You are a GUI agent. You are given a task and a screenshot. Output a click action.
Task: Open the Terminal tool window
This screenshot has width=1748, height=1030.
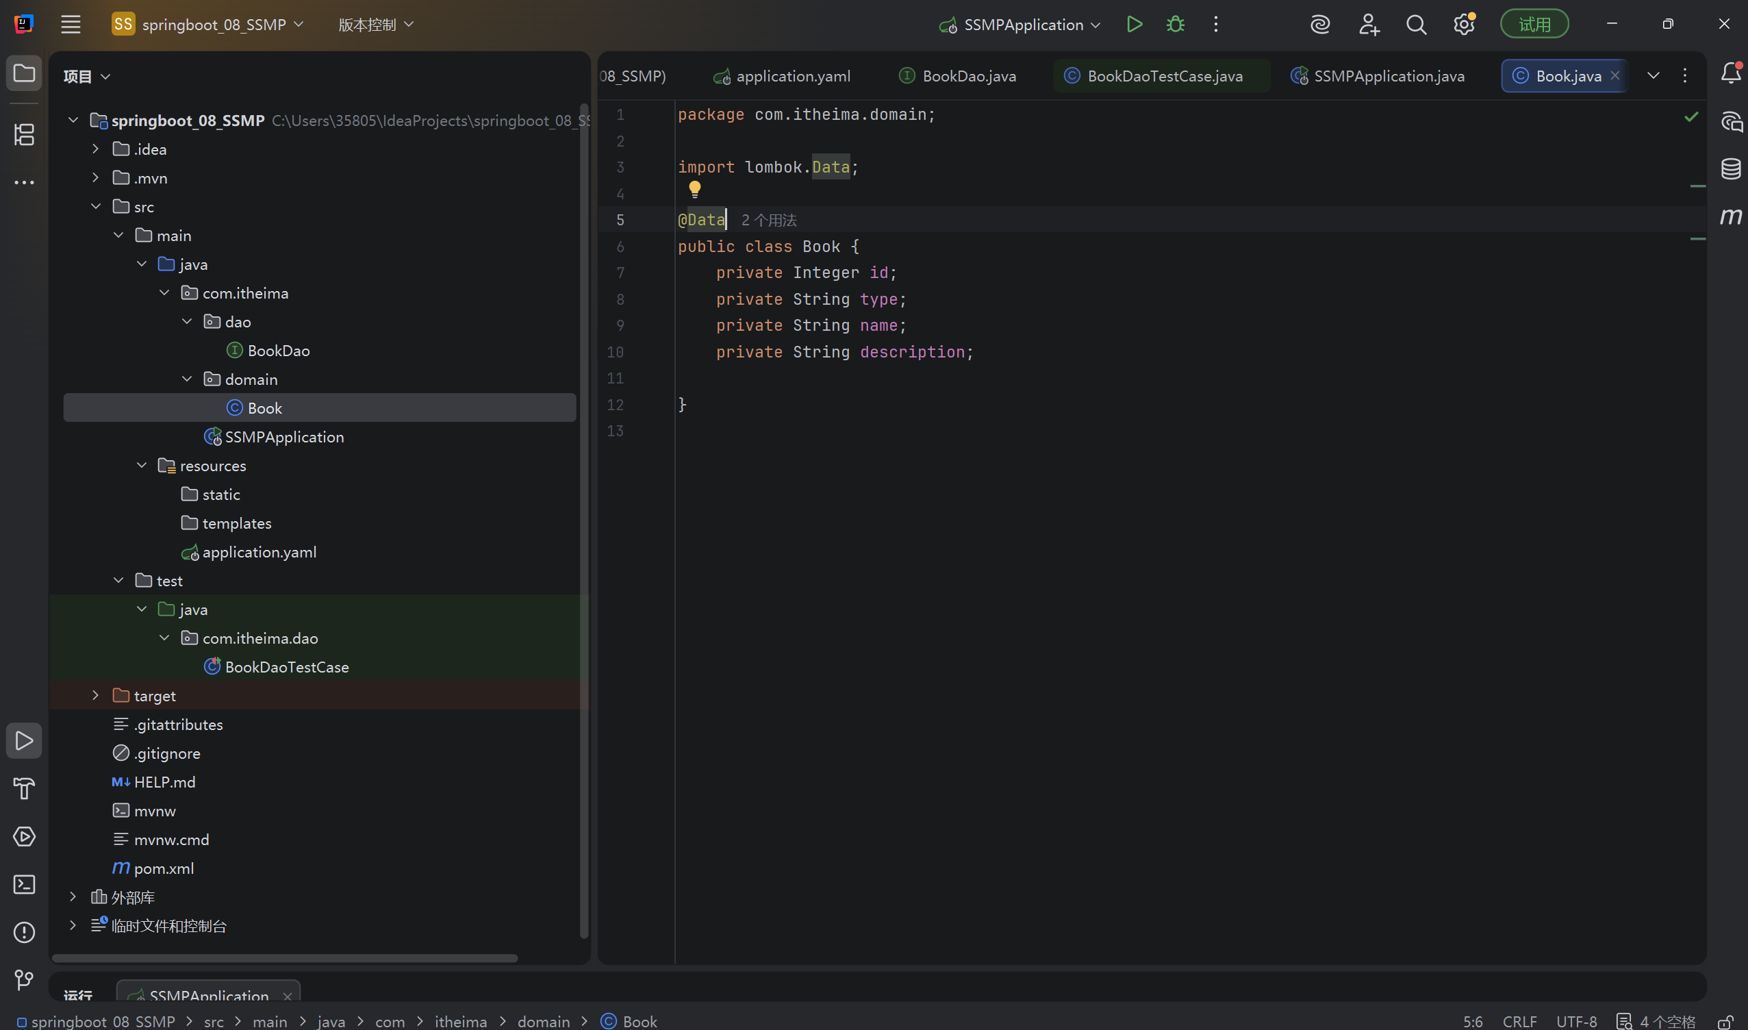tap(24, 884)
